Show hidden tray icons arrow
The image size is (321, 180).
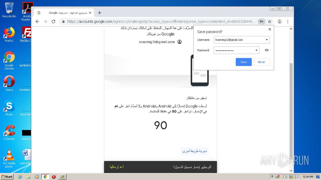tap(272, 177)
